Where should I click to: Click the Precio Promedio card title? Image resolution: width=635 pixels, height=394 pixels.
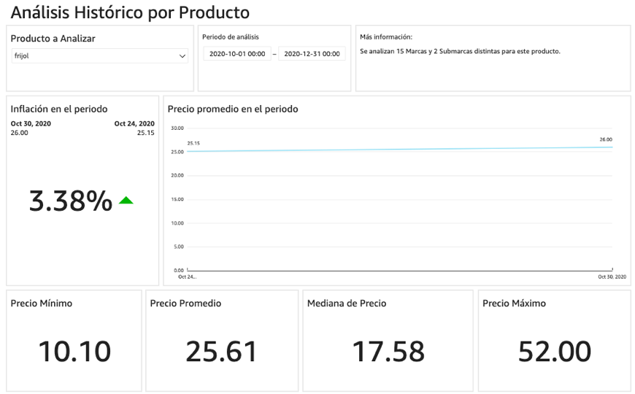click(x=185, y=304)
